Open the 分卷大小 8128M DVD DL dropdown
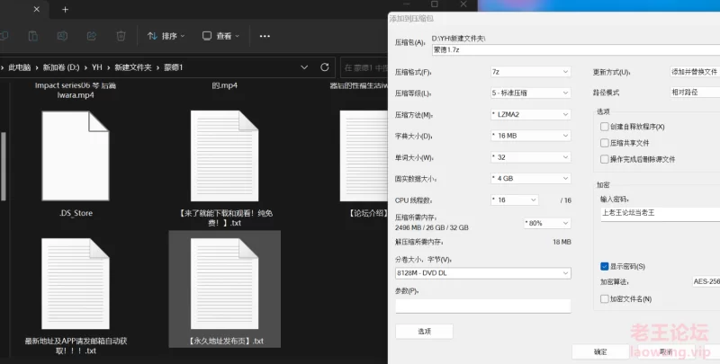 pyautogui.click(x=482, y=272)
